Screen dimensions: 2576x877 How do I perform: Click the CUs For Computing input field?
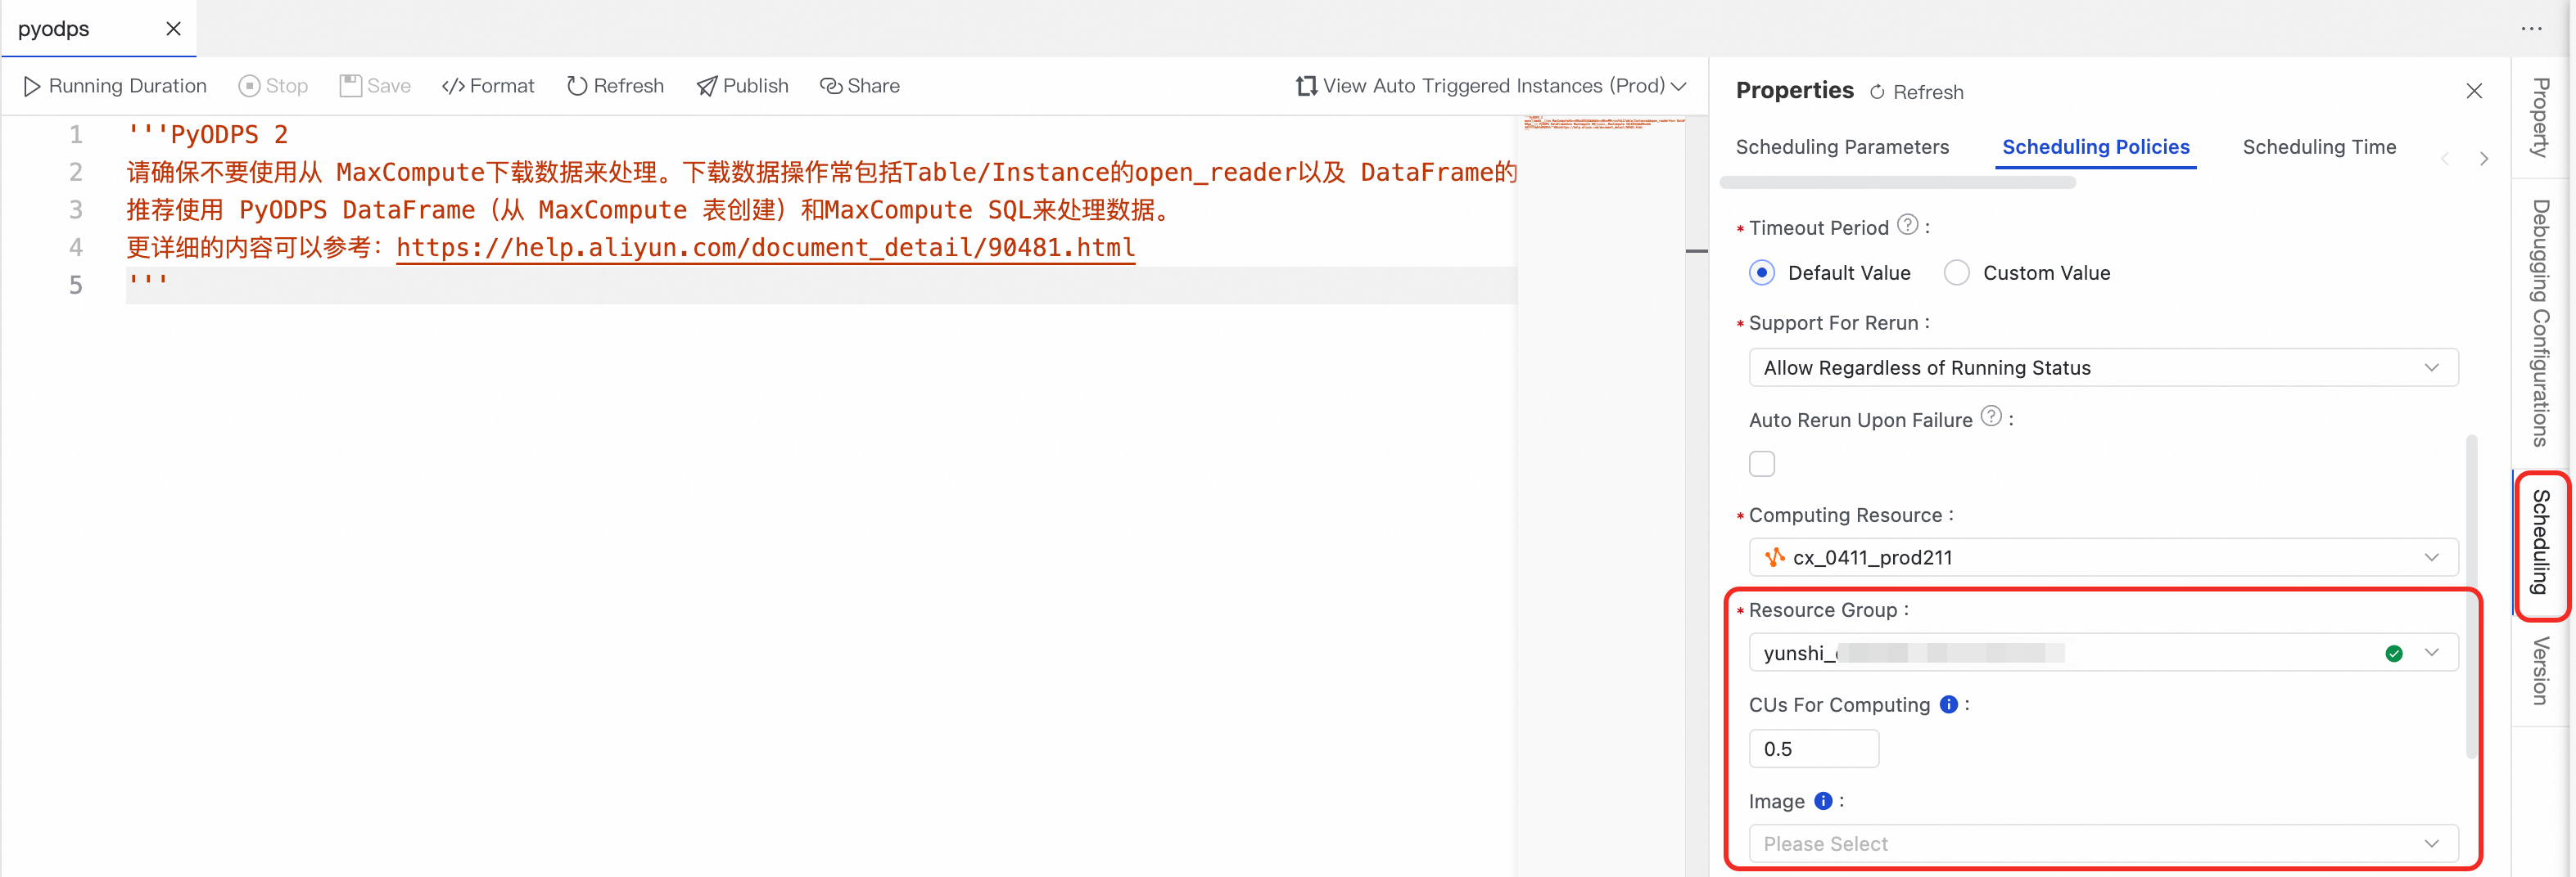coord(1813,749)
